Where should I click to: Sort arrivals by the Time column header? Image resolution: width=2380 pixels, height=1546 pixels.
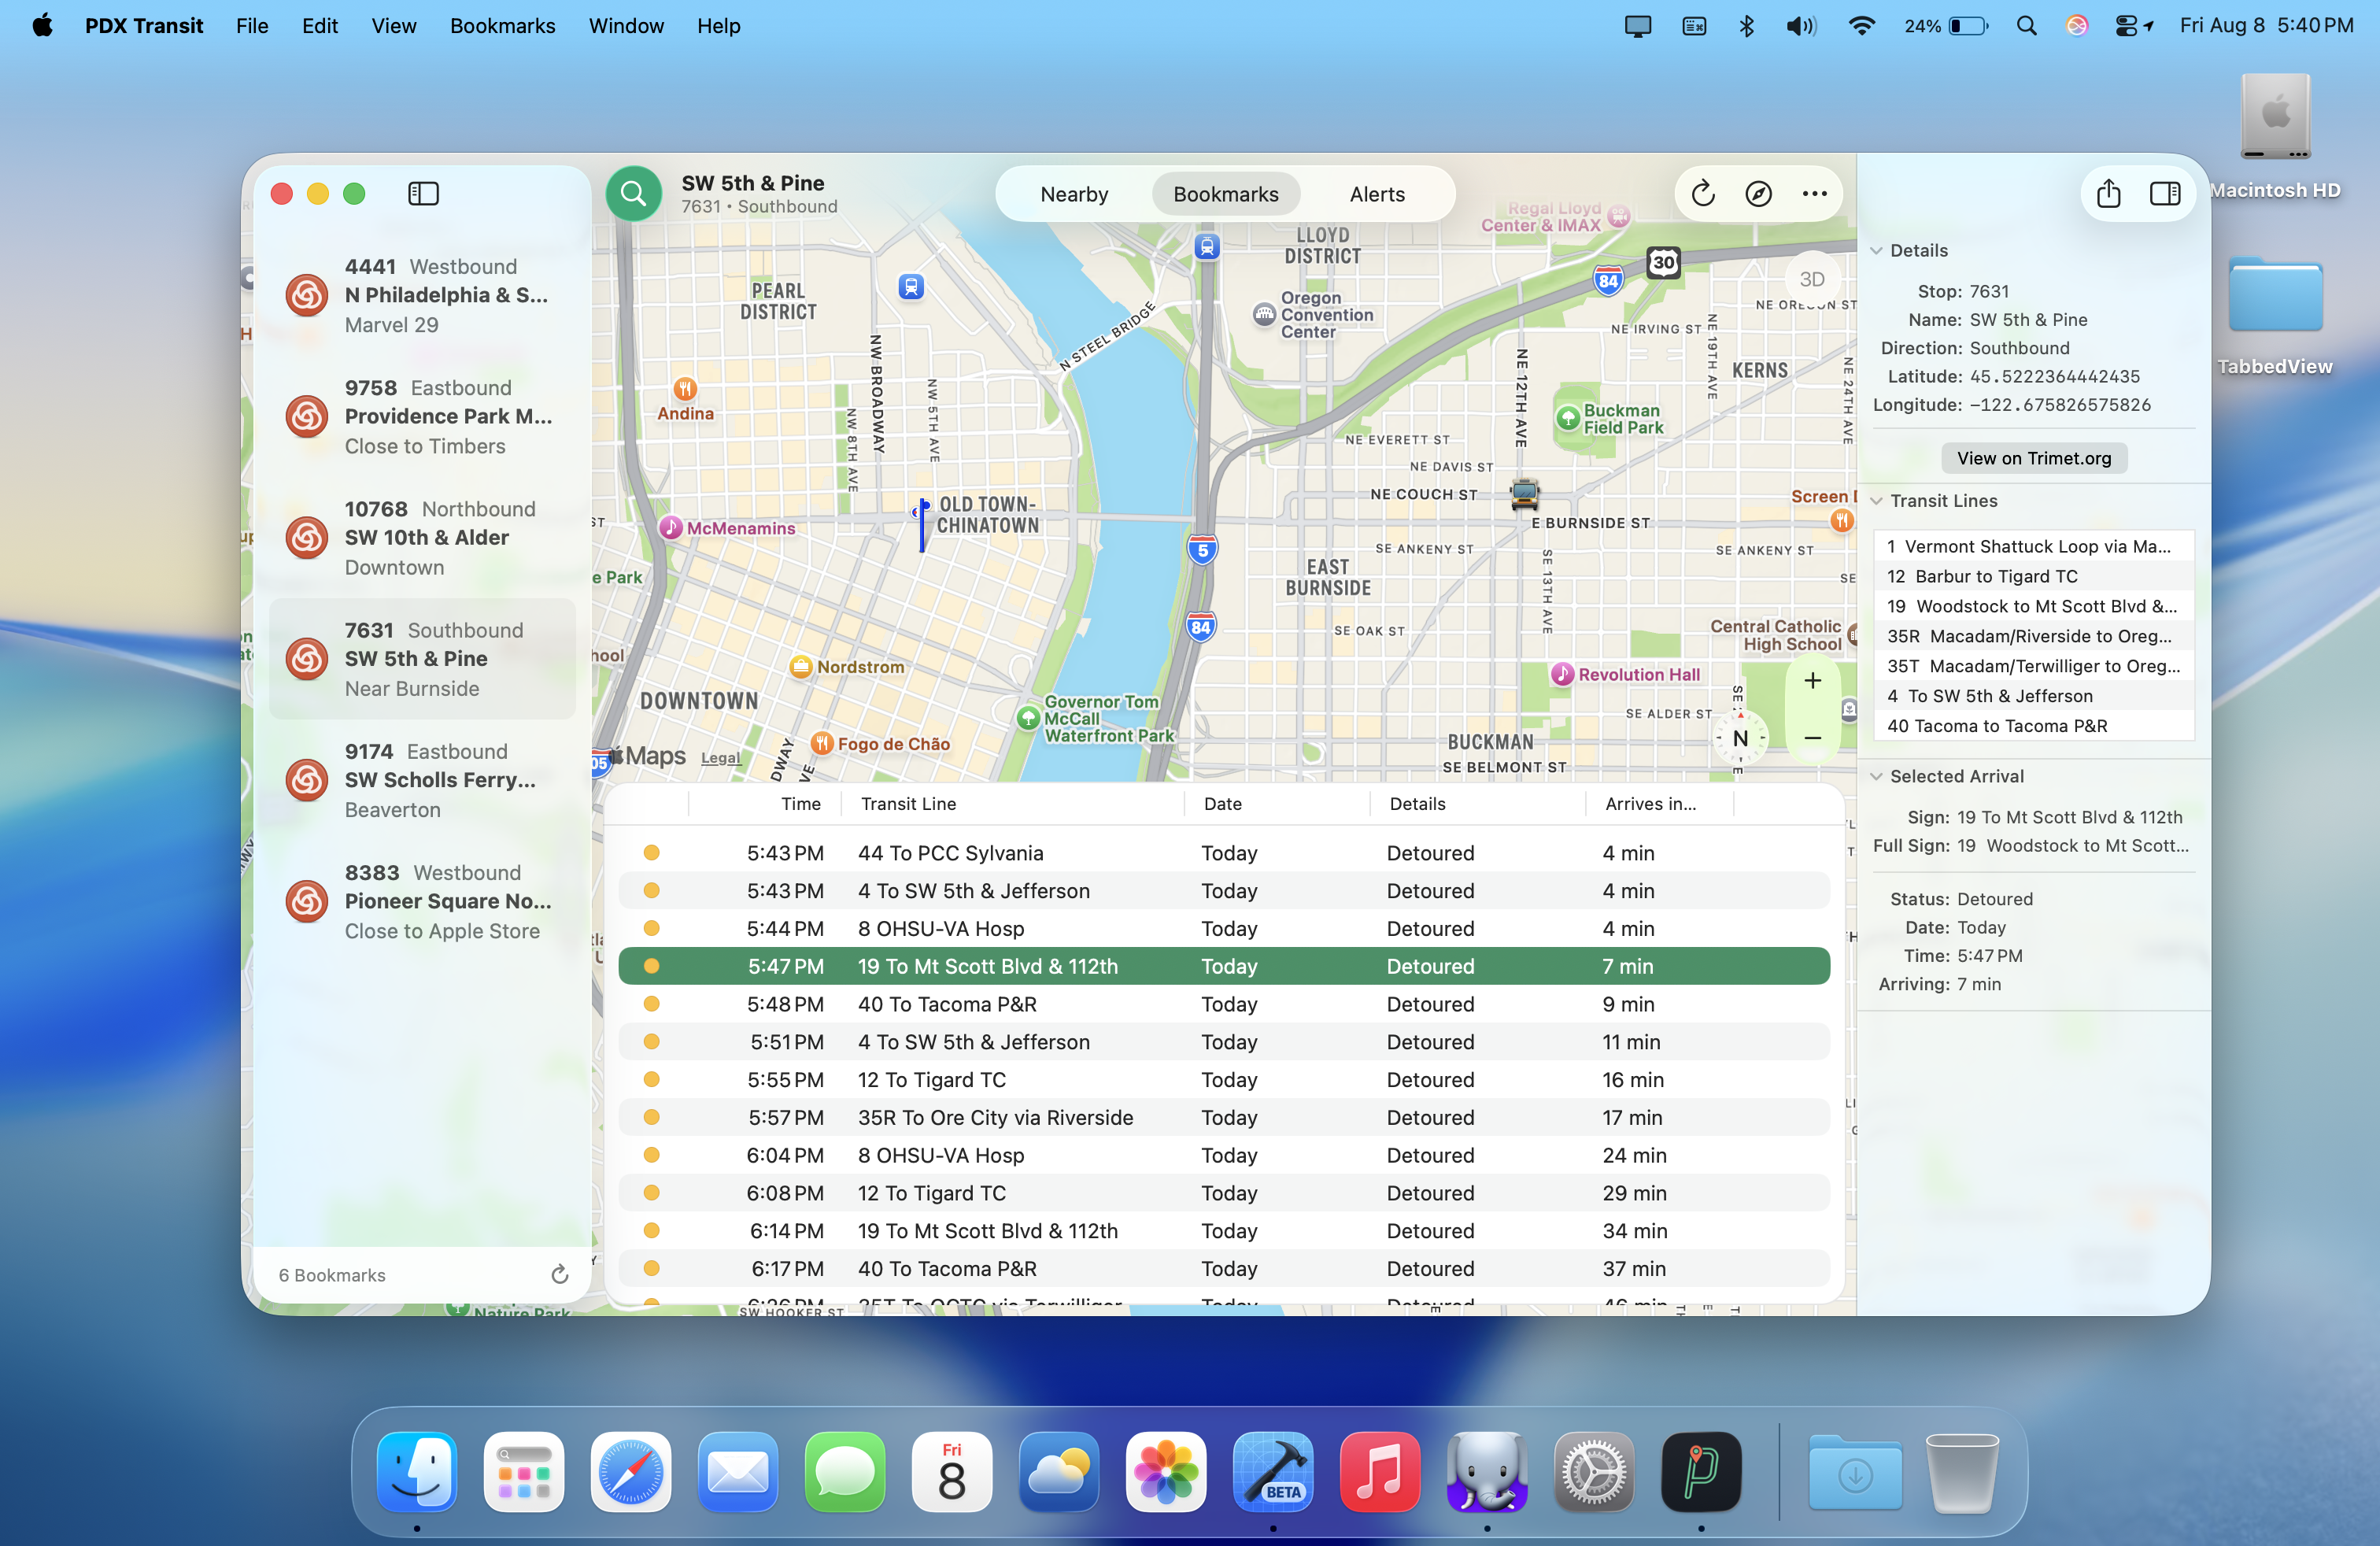(765, 803)
